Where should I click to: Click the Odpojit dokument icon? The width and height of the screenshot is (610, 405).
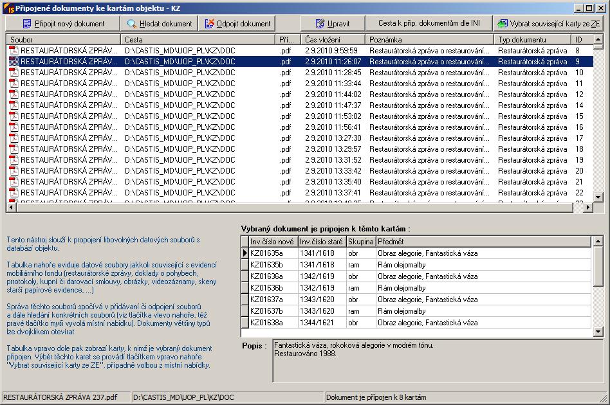[209, 24]
